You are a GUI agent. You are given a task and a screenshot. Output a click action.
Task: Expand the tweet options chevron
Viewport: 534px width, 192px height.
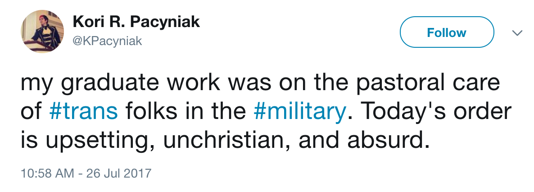pos(517,33)
